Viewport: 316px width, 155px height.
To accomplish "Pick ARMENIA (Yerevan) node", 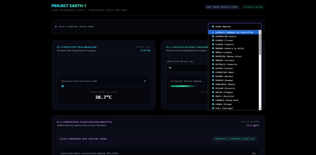I will tap(233, 60).
